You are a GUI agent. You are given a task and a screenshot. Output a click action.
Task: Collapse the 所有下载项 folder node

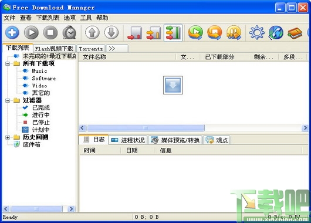(8, 64)
